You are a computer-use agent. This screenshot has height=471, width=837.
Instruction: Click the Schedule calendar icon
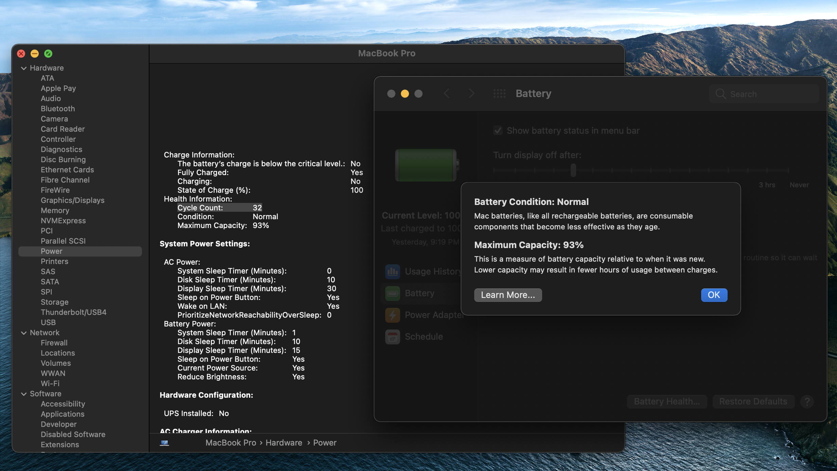click(392, 337)
